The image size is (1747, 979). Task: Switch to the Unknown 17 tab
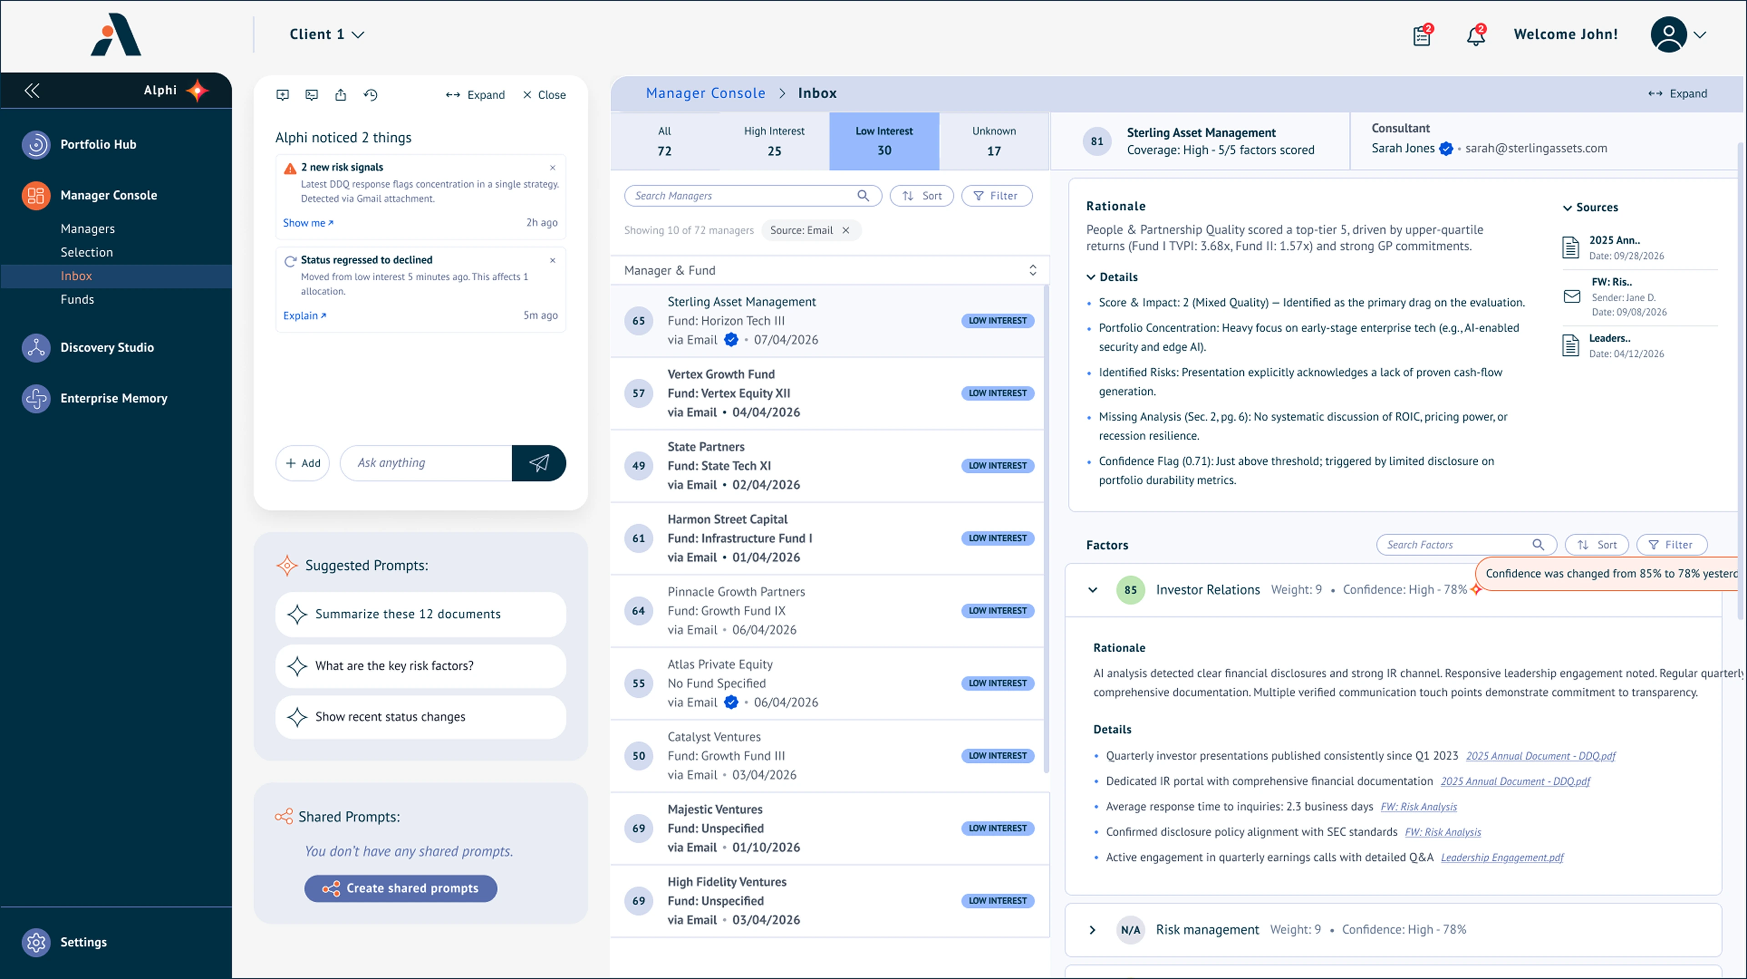coord(994,141)
